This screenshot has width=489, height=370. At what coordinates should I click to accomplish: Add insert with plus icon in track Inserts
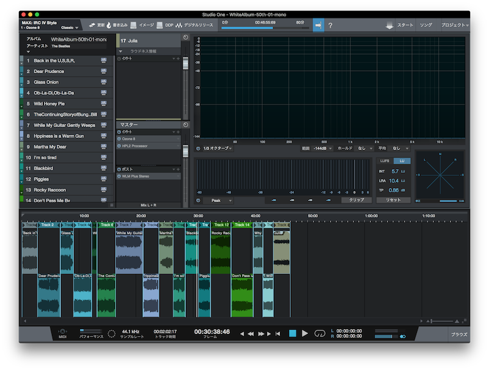click(x=178, y=59)
